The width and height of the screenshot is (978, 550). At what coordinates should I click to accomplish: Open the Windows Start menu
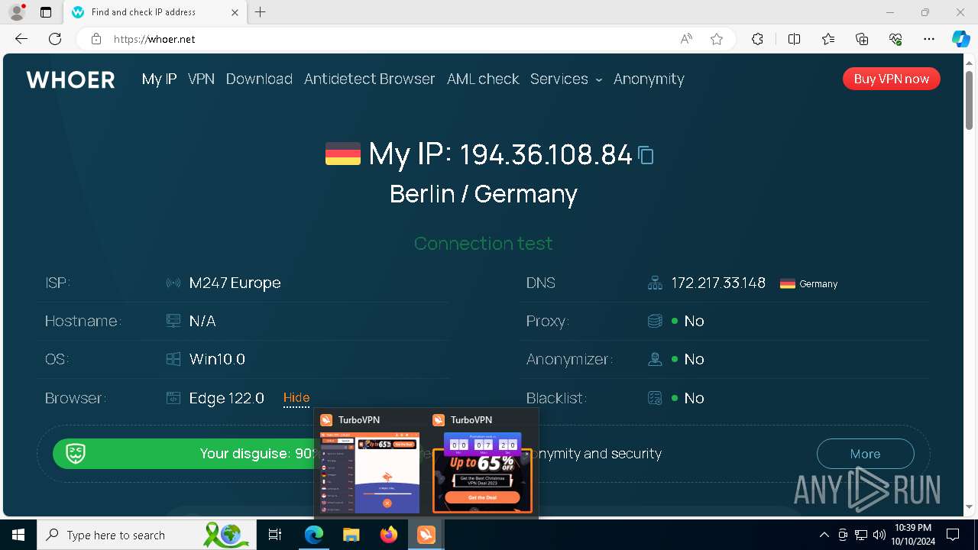(x=18, y=535)
